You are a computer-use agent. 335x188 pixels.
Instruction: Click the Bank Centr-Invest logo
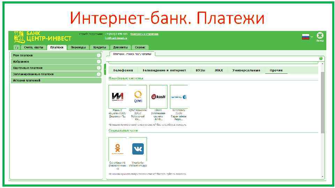point(43,37)
